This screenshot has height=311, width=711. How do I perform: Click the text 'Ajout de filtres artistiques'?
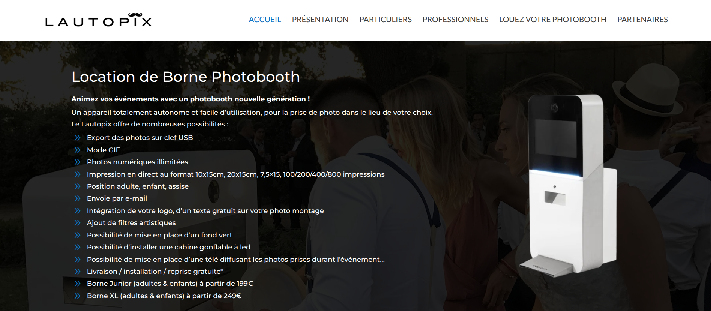click(131, 223)
